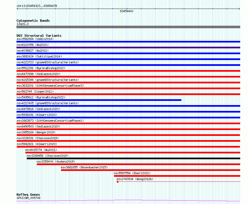The height and width of the screenshot is (204, 248).
Task: Select nsv5512291 (ByrskaBishop2022) label
Action: point(41,68)
